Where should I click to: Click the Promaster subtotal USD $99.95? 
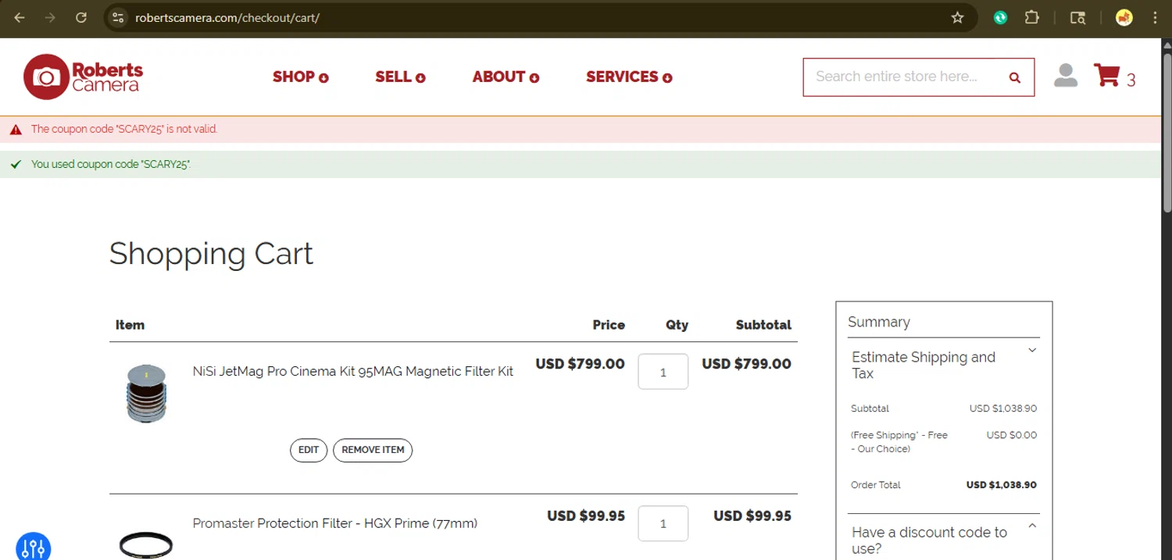pos(752,515)
